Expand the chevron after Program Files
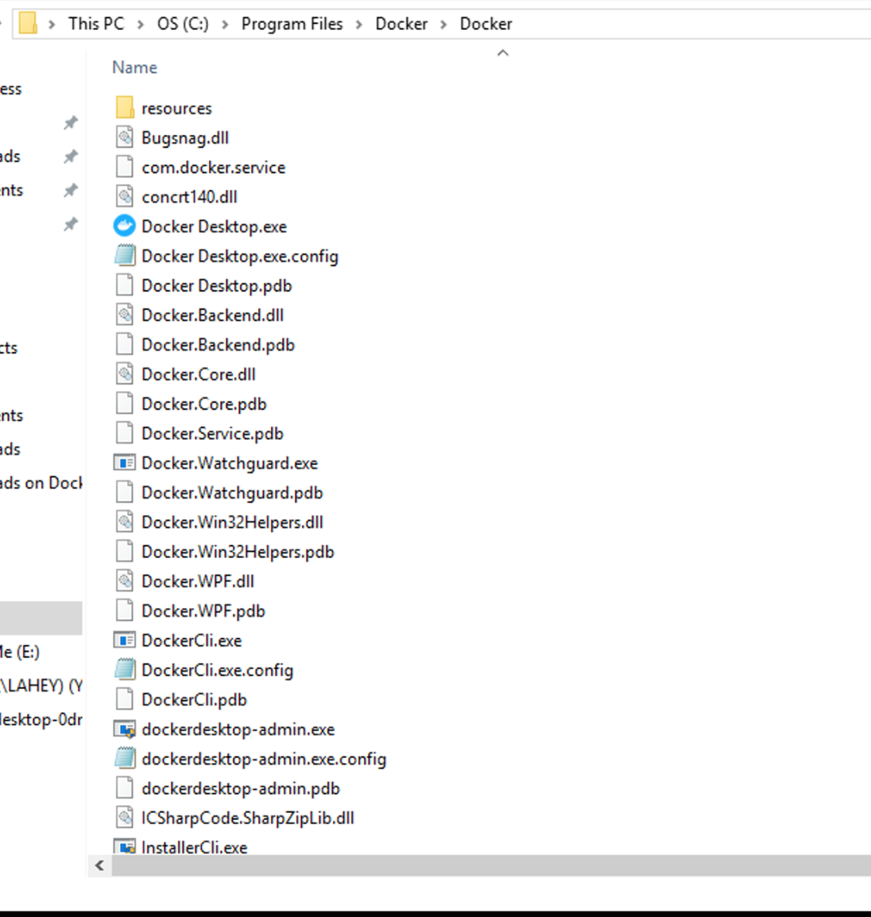Image resolution: width=871 pixels, height=917 pixels. [359, 24]
